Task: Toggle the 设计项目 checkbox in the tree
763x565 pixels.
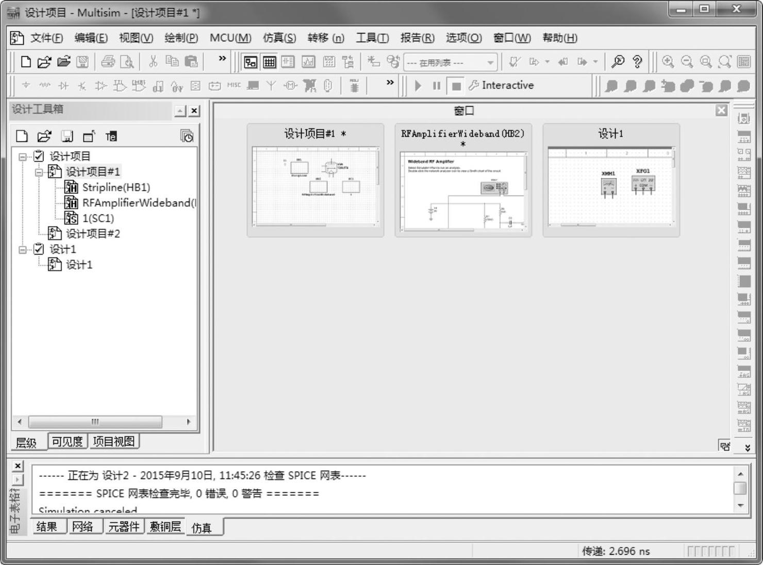Action: [39, 156]
